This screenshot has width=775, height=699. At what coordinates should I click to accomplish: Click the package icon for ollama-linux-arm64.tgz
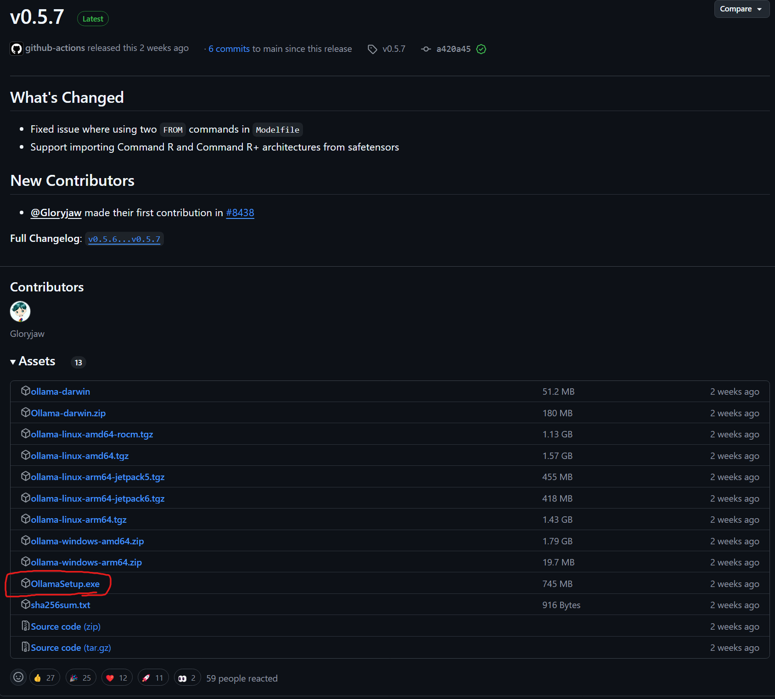click(26, 519)
